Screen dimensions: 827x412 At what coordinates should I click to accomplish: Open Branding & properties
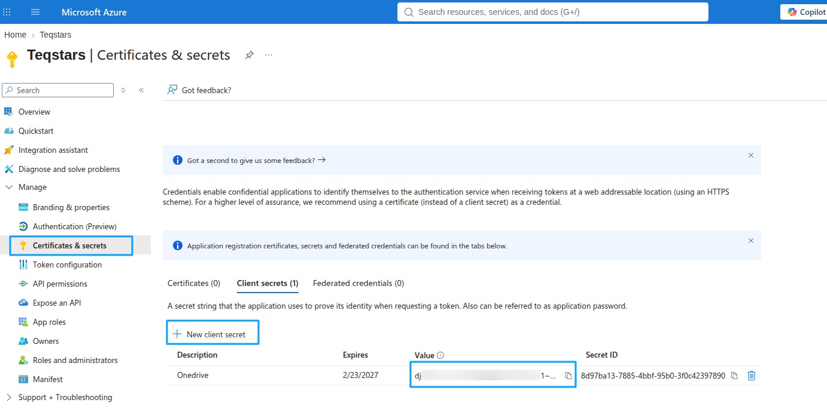71,207
